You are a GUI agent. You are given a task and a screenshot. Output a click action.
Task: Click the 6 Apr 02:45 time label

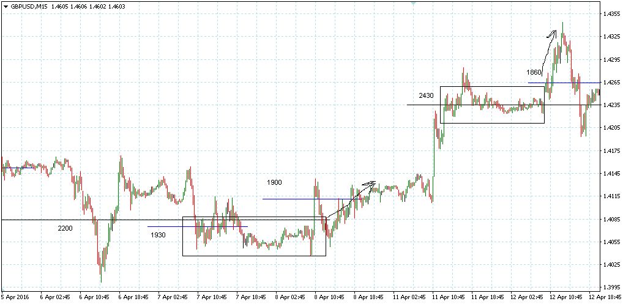pos(54,296)
